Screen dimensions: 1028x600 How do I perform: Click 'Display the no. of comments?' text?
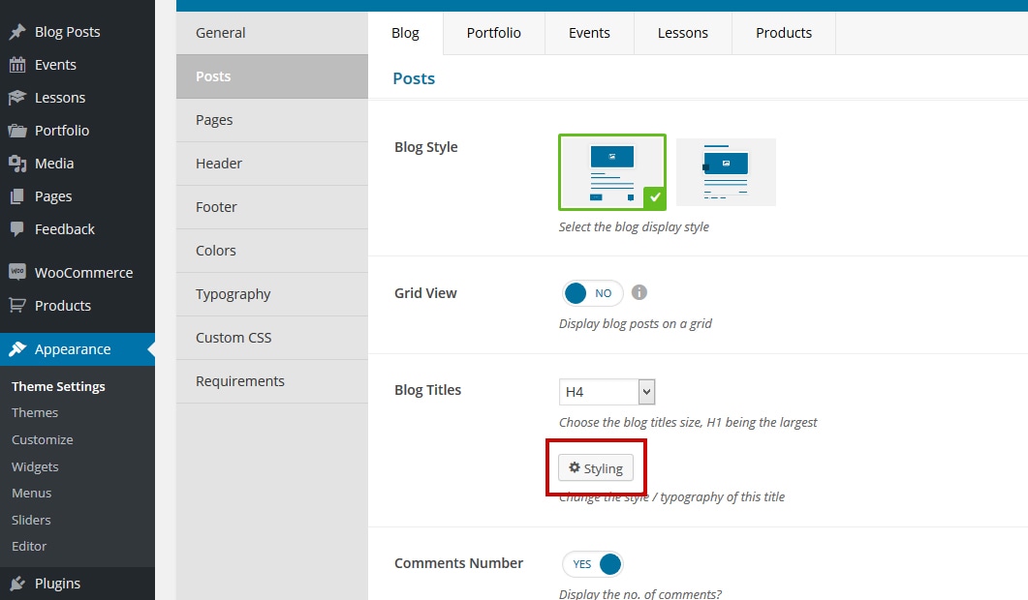click(639, 593)
